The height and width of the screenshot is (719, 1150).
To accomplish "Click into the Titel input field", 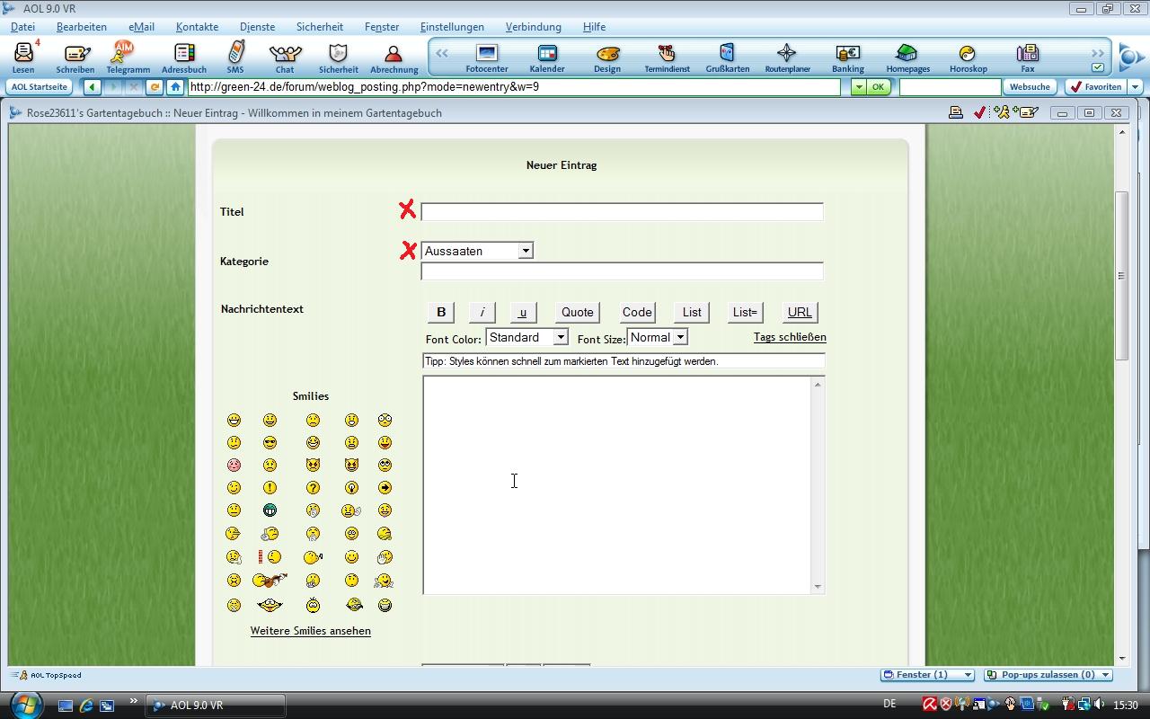I will point(622,212).
